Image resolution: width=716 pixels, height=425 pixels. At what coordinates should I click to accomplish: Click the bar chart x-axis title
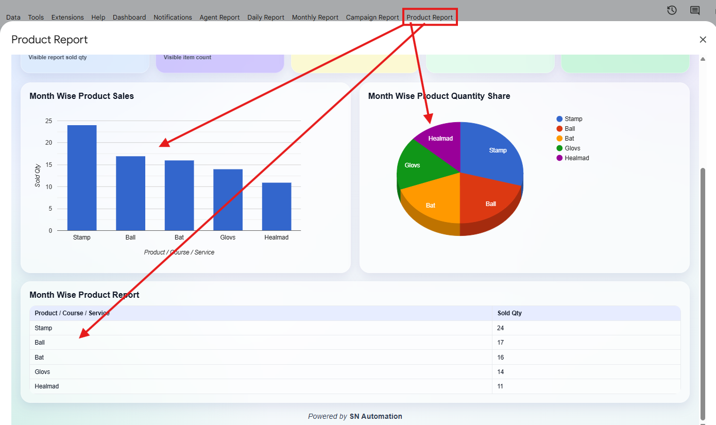[x=179, y=252]
